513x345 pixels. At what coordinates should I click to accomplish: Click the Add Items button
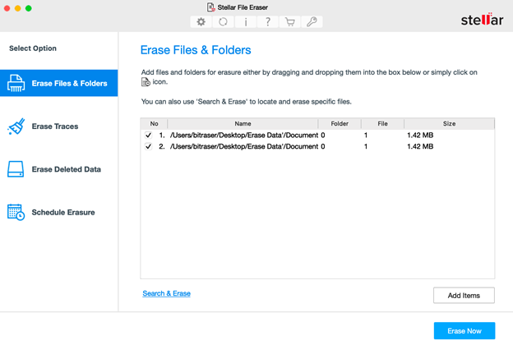tap(464, 295)
